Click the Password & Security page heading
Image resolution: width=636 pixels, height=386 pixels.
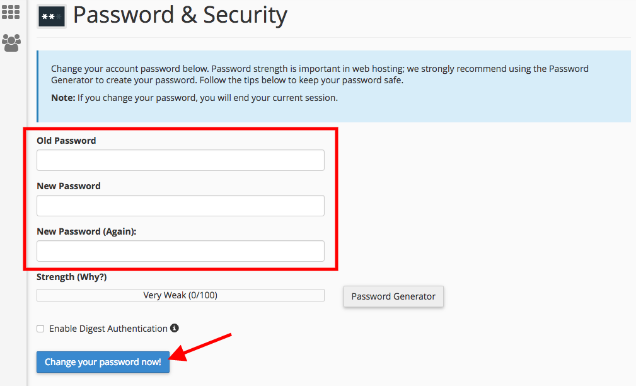click(x=180, y=15)
